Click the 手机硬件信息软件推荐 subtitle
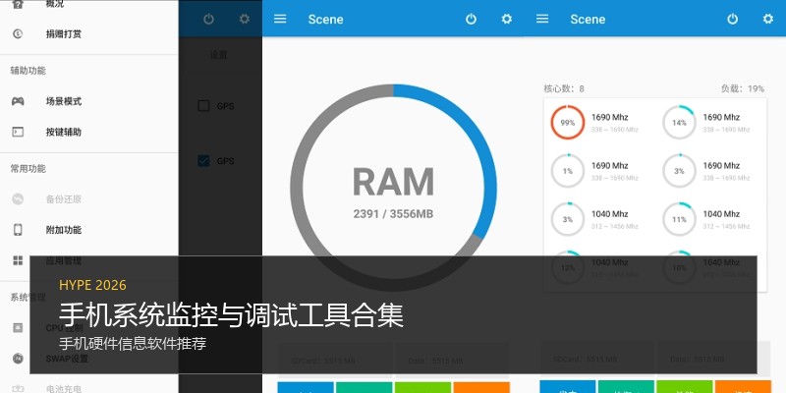The image size is (786, 393). 133,345
